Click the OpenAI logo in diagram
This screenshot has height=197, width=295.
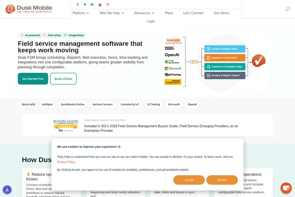pyautogui.click(x=172, y=55)
